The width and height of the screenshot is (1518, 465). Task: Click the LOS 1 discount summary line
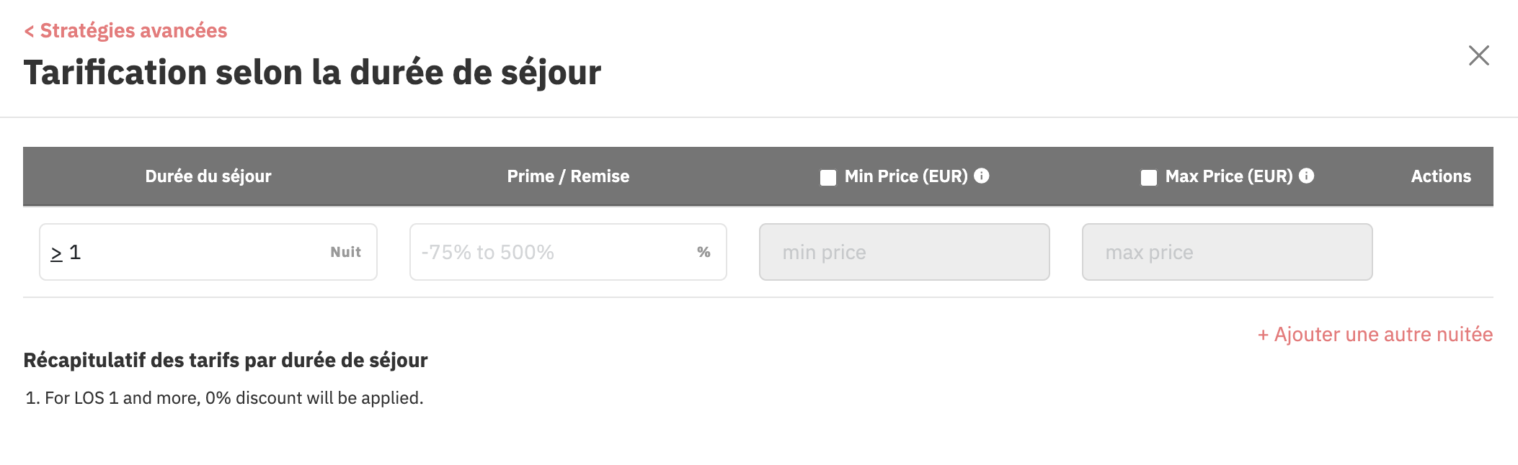[224, 398]
